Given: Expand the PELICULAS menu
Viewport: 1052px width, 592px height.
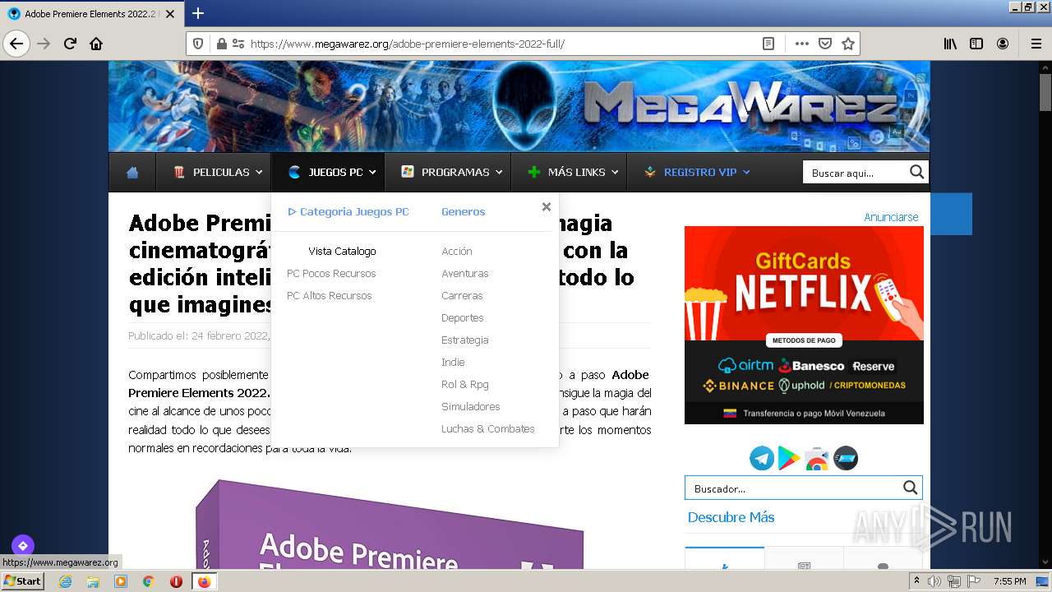Looking at the screenshot, I should pyautogui.click(x=217, y=173).
